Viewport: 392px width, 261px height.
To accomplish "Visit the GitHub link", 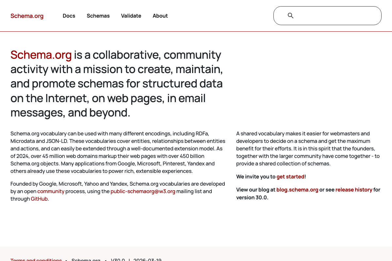I will 39,198.
